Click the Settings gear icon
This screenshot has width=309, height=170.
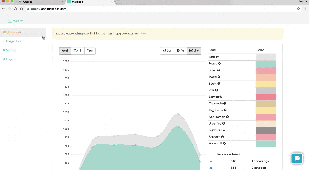pos(4,50)
